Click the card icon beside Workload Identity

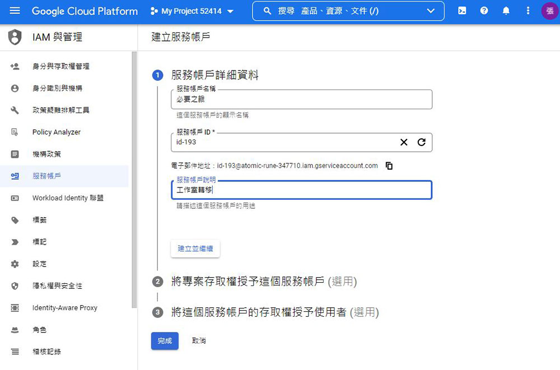[x=15, y=198]
